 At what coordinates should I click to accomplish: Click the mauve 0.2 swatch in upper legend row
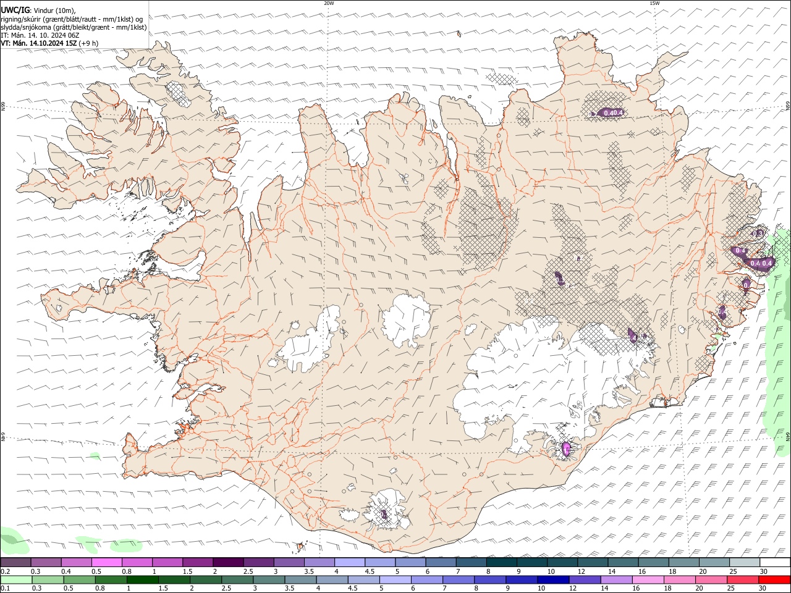15,562
